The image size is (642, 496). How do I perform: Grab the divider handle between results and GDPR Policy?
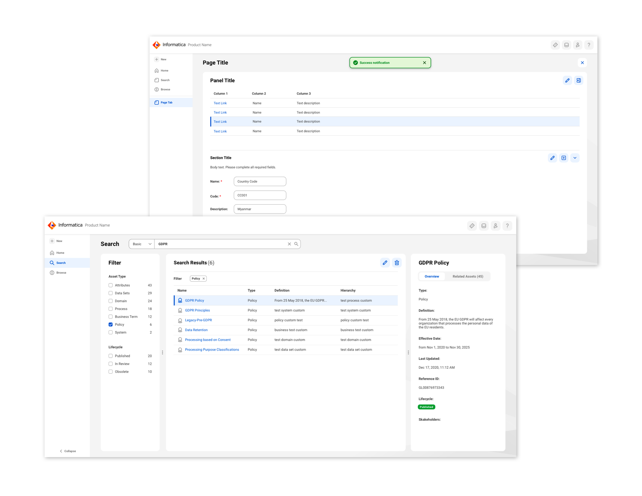(408, 353)
